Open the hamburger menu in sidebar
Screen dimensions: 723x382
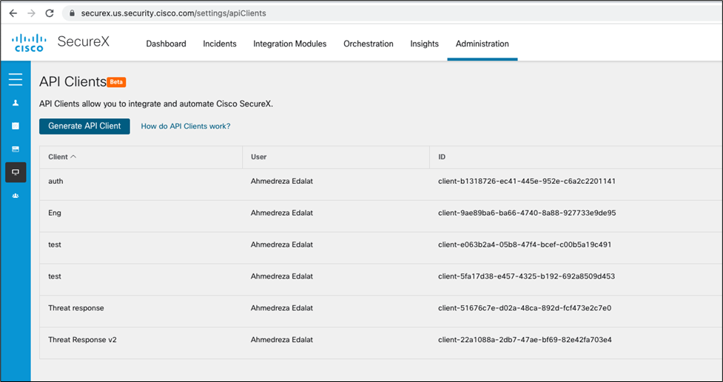pos(16,79)
